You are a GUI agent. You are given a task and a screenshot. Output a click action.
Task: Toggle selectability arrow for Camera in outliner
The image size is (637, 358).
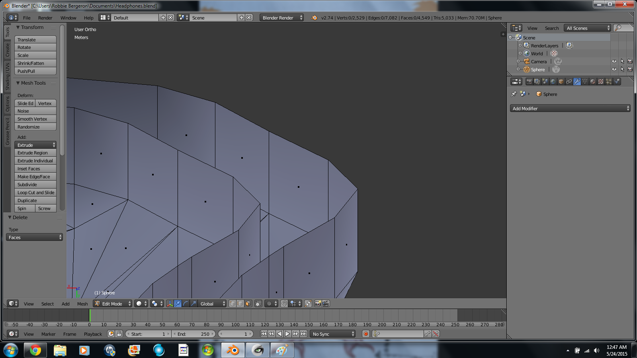tap(622, 61)
